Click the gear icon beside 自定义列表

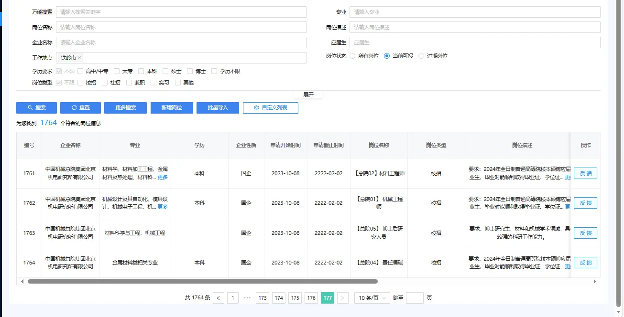pyautogui.click(x=257, y=107)
